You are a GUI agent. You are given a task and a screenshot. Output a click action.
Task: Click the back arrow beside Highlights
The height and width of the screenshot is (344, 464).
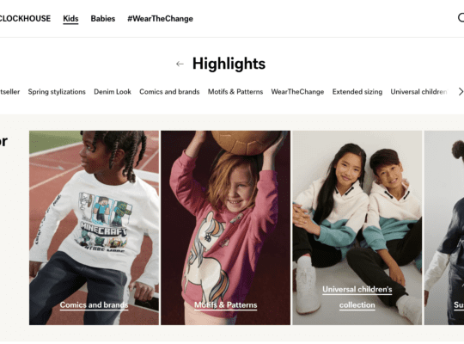point(180,64)
